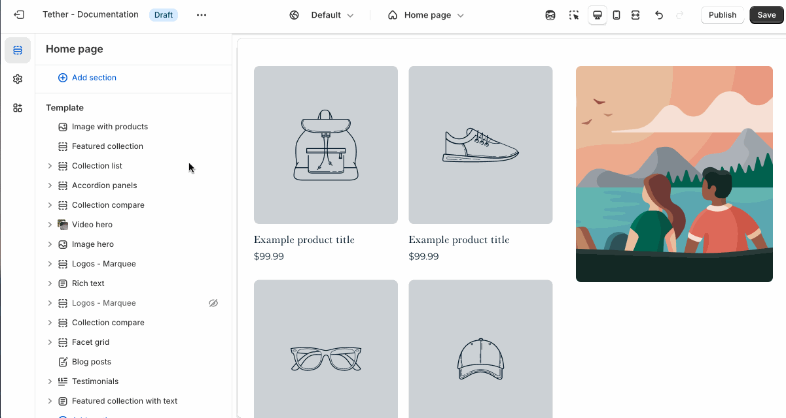
Task: Expand the Rich text section
Action: [50, 283]
